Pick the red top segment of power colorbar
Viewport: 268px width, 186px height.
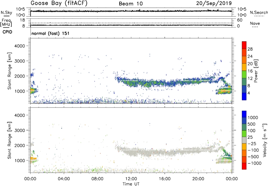[x=244, y=45]
